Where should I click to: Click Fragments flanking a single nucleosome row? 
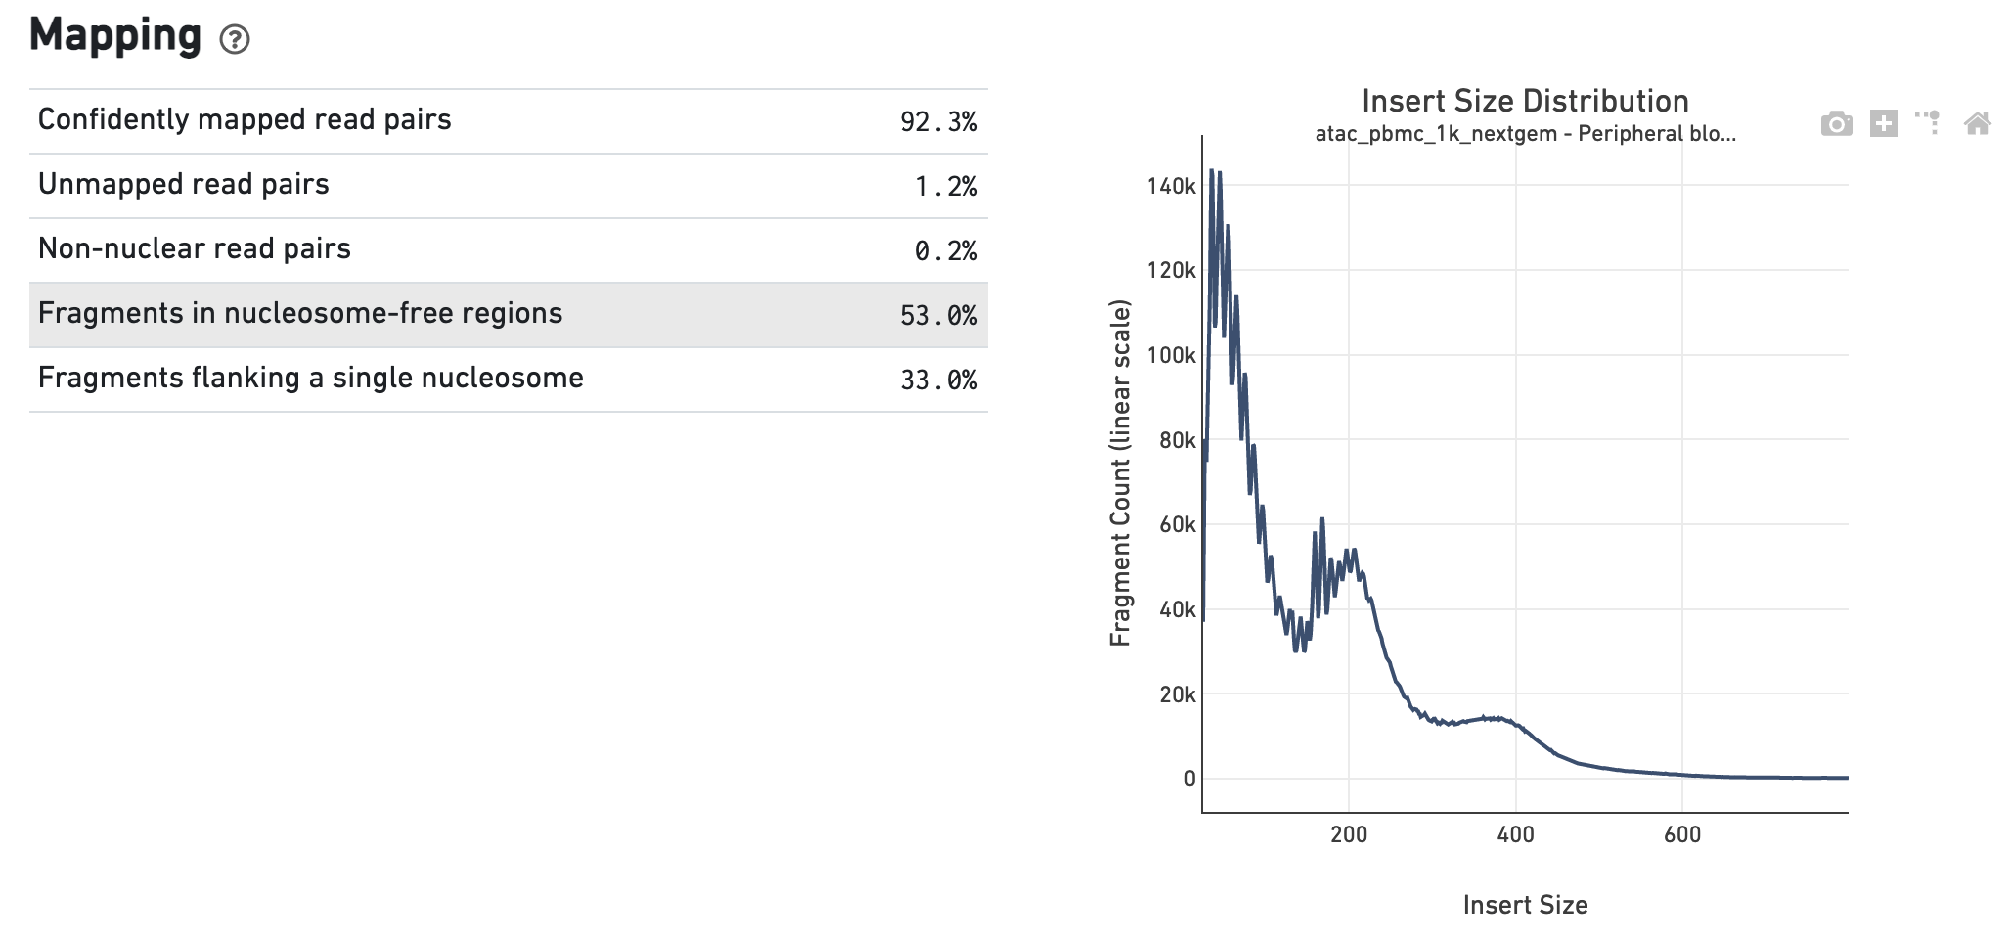point(311,379)
